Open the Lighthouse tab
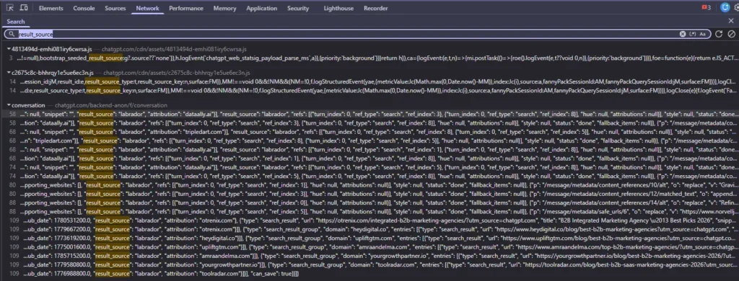This screenshot has height=281, width=739. click(339, 8)
